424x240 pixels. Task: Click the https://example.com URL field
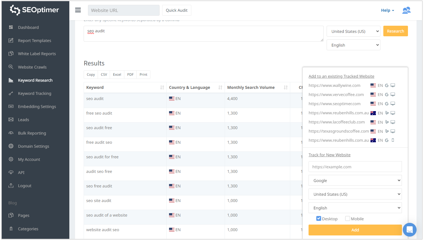click(x=355, y=167)
